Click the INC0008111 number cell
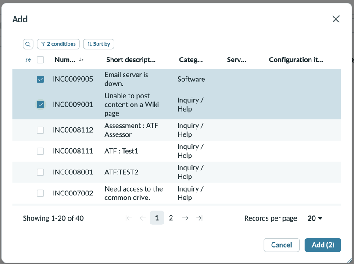This screenshot has height=264, width=354. (73, 151)
